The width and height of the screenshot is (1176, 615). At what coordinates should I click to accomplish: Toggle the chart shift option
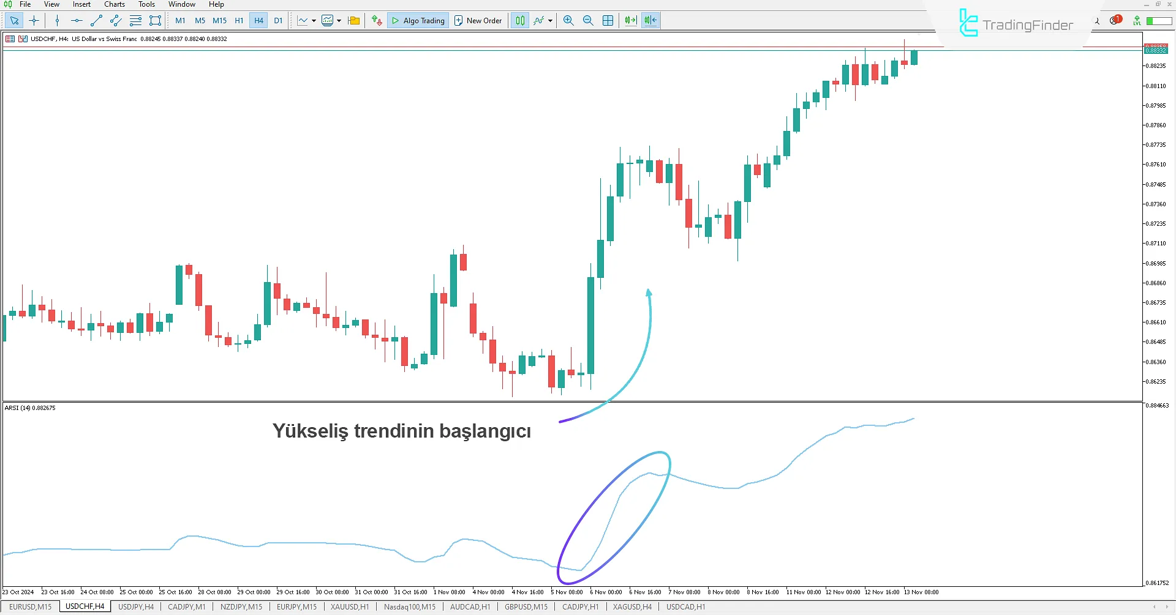coord(650,21)
